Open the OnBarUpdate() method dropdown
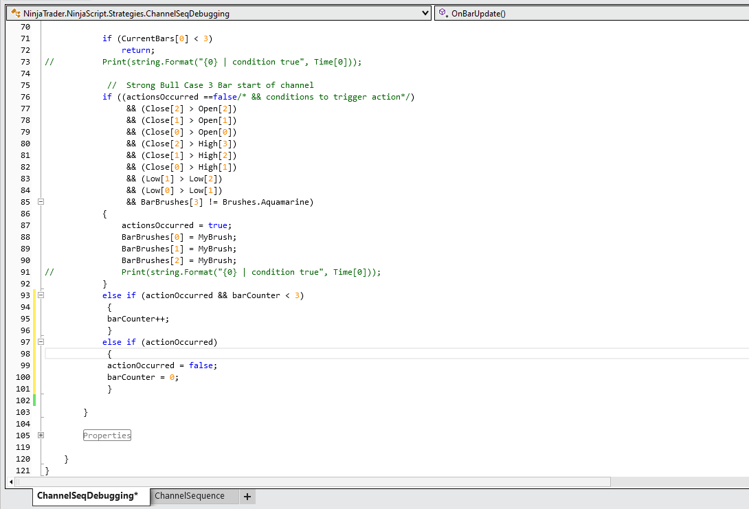Viewport: 749px width, 509px height. pos(592,13)
